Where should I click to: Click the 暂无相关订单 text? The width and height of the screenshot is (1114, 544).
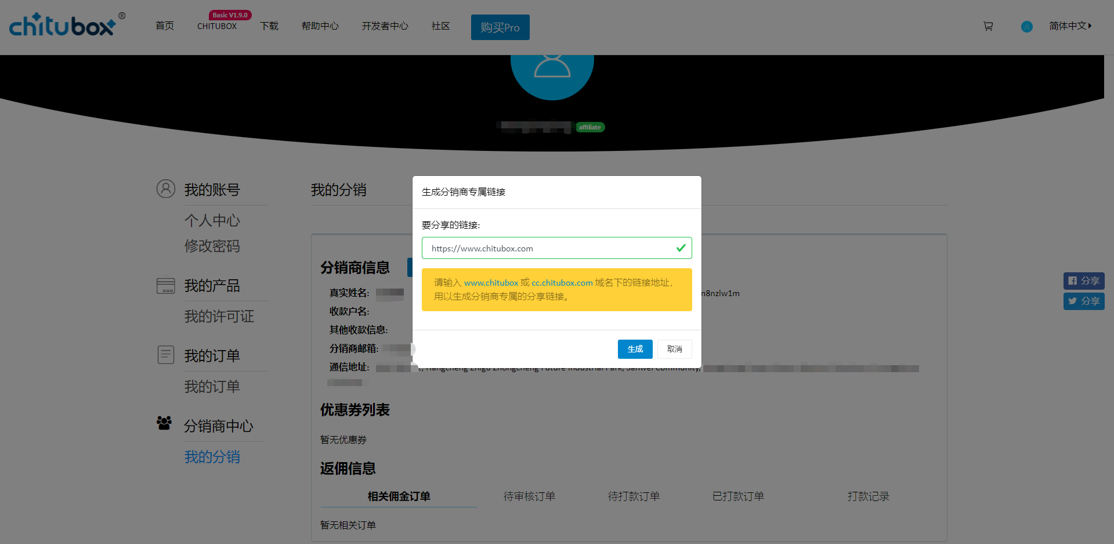tap(348, 525)
